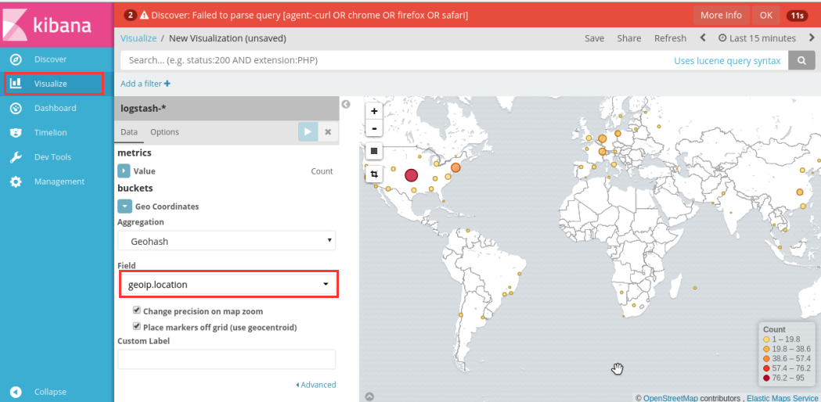Click the fit data bounds crop icon
This screenshot has height=402, width=821.
[374, 174]
